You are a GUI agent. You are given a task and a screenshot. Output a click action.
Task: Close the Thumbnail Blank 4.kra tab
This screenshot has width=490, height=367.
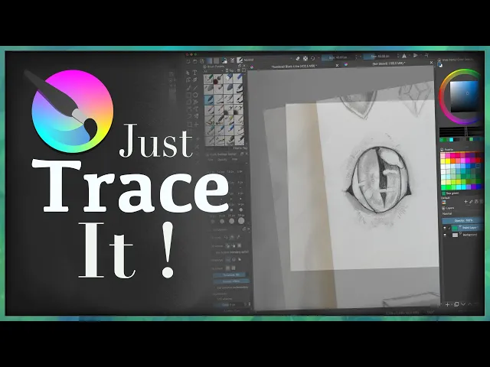(x=337, y=65)
